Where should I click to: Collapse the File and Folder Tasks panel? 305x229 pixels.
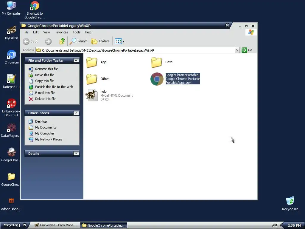point(76,61)
